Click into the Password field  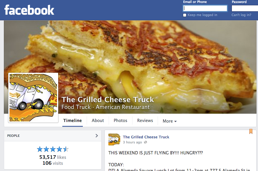[x=245, y=8]
